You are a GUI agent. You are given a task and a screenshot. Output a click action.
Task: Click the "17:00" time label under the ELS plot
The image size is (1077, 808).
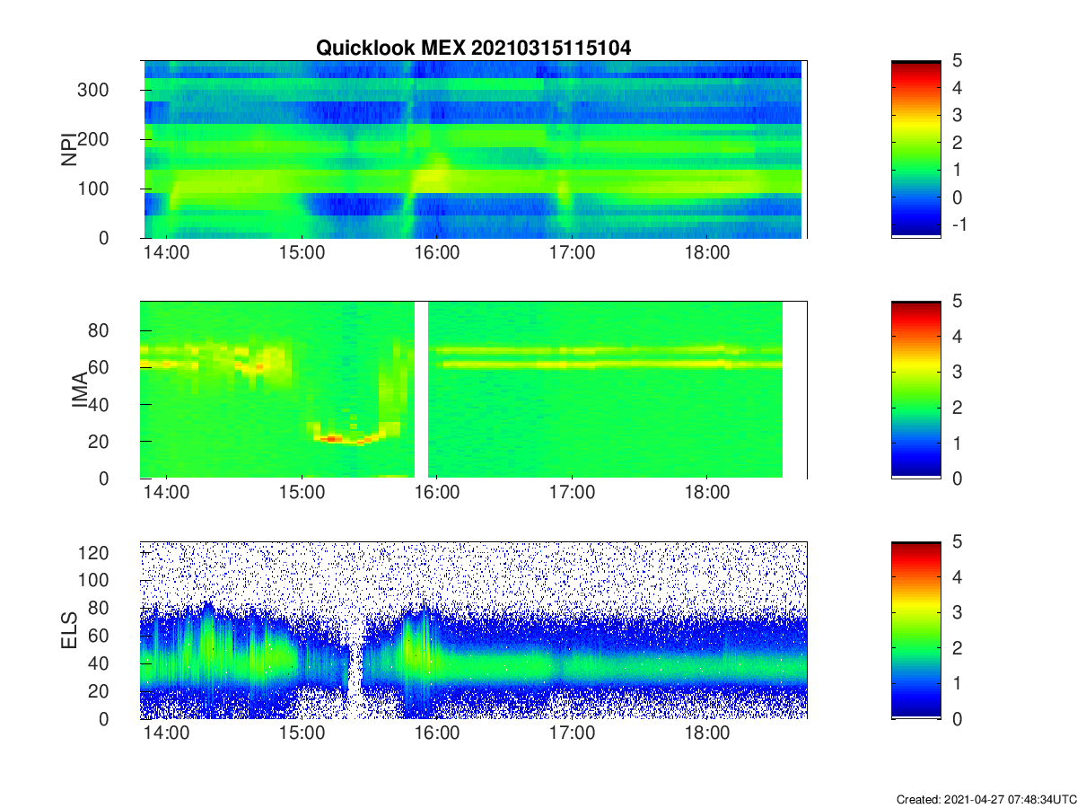[573, 733]
